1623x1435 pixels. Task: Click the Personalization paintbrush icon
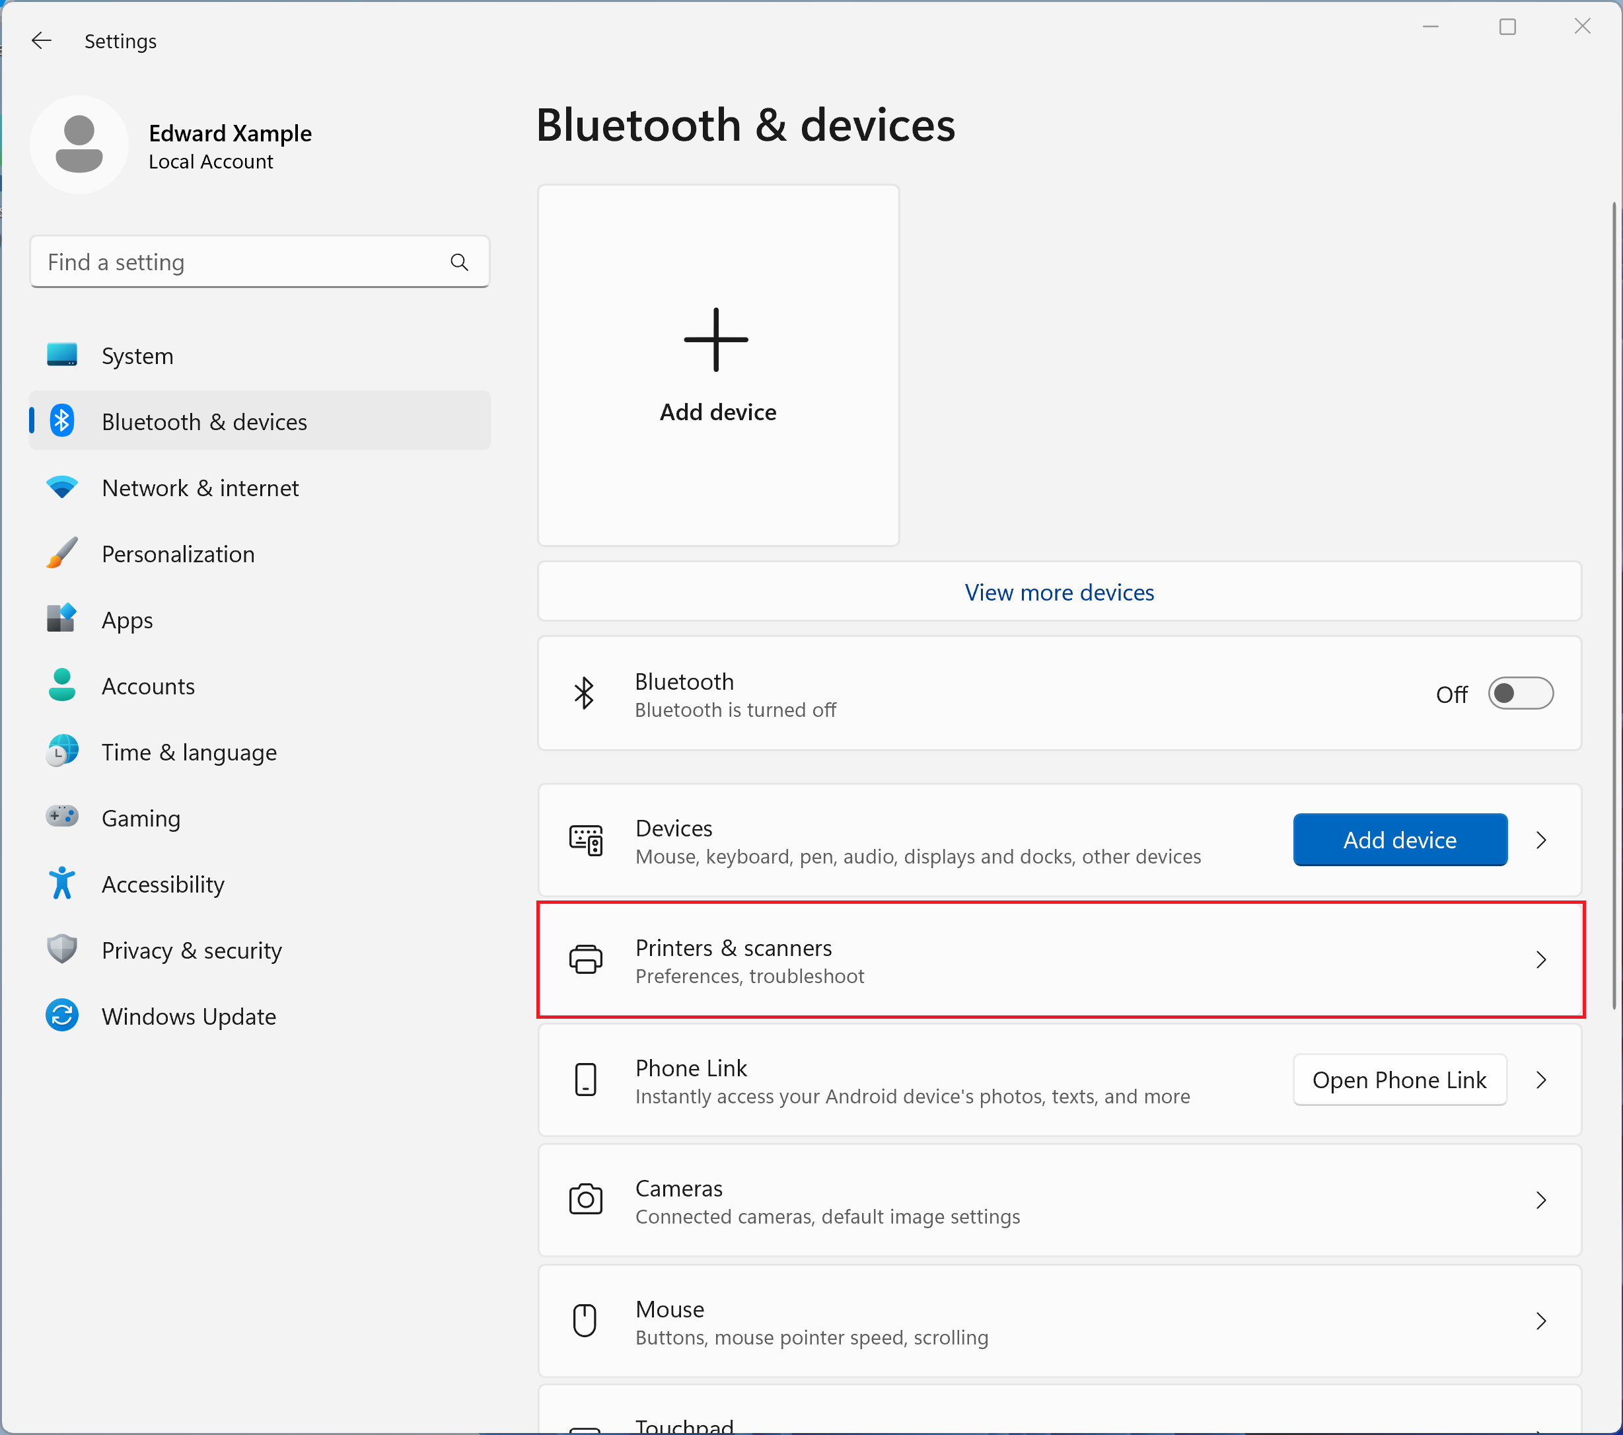pos(62,553)
